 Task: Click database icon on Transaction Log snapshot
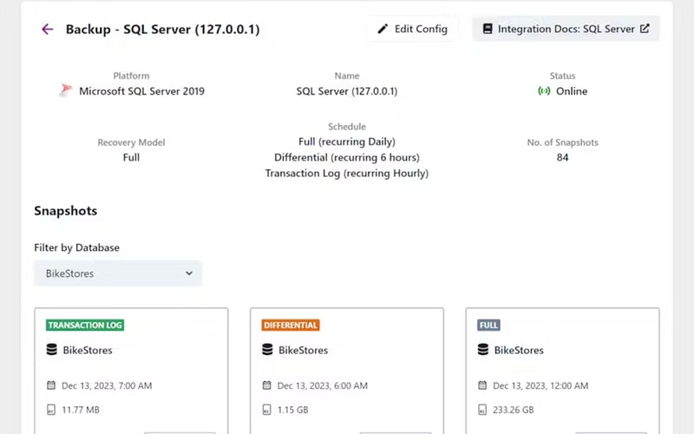point(51,350)
